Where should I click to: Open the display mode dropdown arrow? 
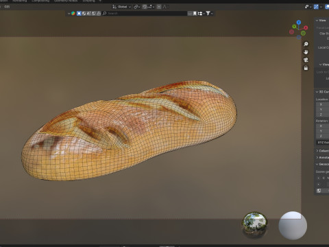point(69,14)
